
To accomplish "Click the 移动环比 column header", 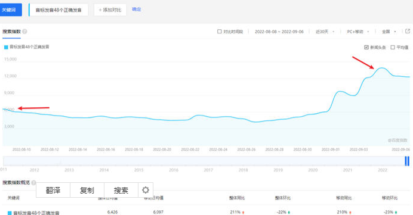I will [x=390, y=198].
